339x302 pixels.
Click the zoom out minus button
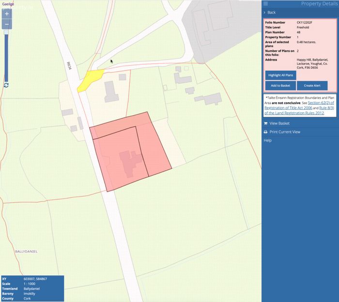(x=7, y=24)
